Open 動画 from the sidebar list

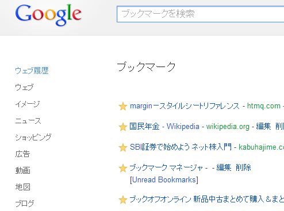coord(22,170)
